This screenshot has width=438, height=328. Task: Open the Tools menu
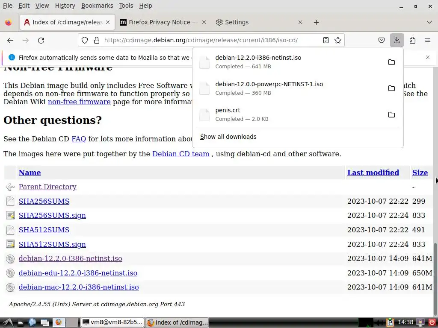(126, 6)
